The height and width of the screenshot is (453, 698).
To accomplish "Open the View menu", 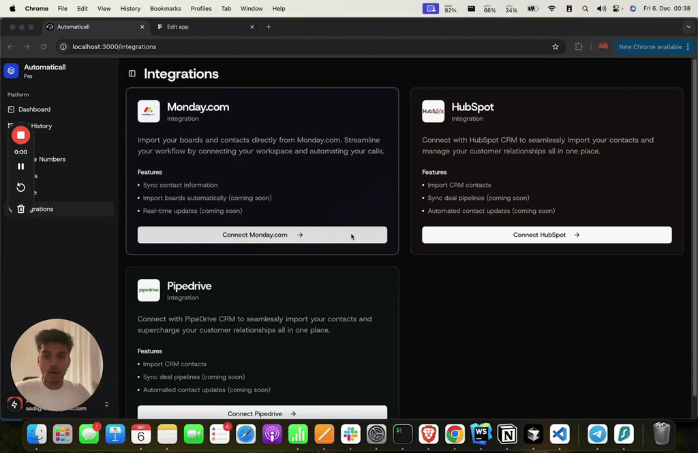I will point(104,8).
